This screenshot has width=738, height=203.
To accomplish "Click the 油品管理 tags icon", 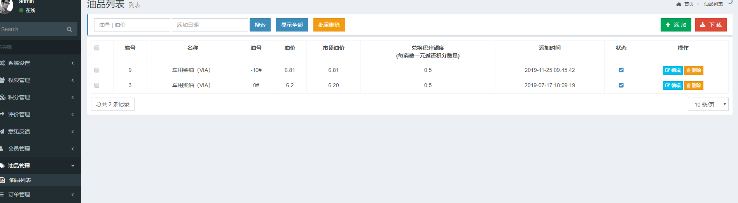I will (2, 166).
